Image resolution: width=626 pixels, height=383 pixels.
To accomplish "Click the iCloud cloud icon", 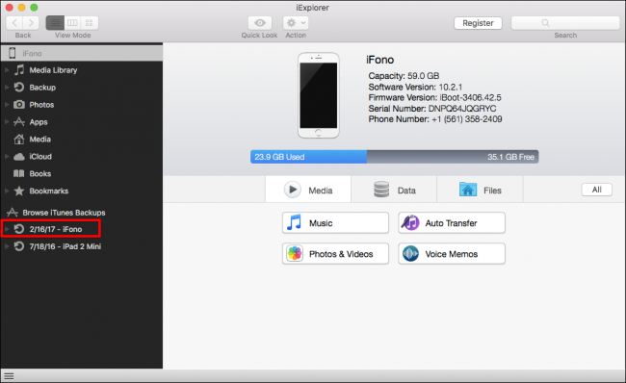I will [x=18, y=157].
